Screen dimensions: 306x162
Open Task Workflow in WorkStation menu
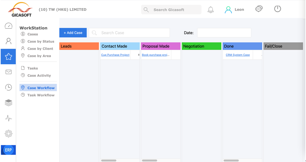[x=41, y=95]
